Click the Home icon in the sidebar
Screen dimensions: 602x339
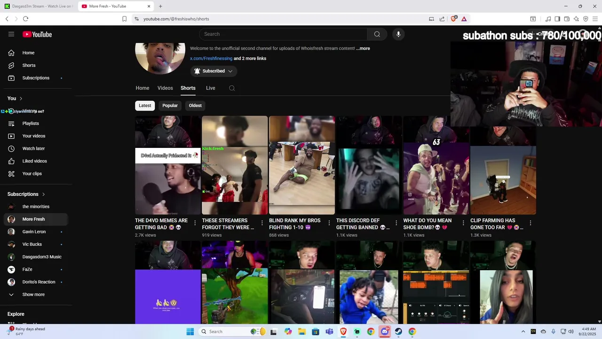(11, 53)
